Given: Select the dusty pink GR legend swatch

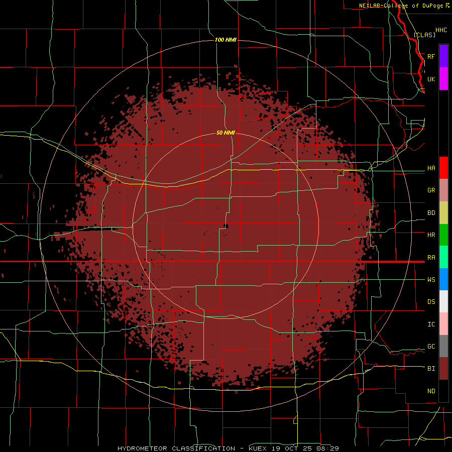Looking at the screenshot, I should click(443, 190).
